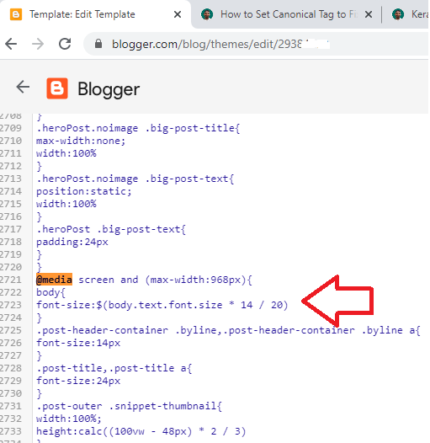The width and height of the screenshot is (430, 443).
Task: Click the back arrow beside Blogger logo
Action: 23,87
